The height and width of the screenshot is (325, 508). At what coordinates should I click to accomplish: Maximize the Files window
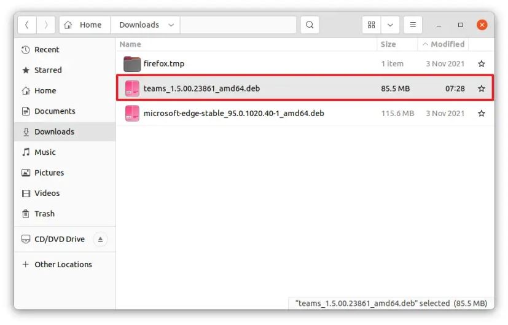[x=460, y=25]
